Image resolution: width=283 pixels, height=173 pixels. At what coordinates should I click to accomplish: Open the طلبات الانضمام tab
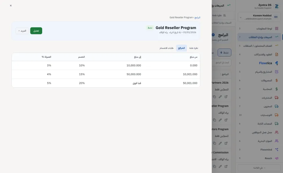point(166,48)
